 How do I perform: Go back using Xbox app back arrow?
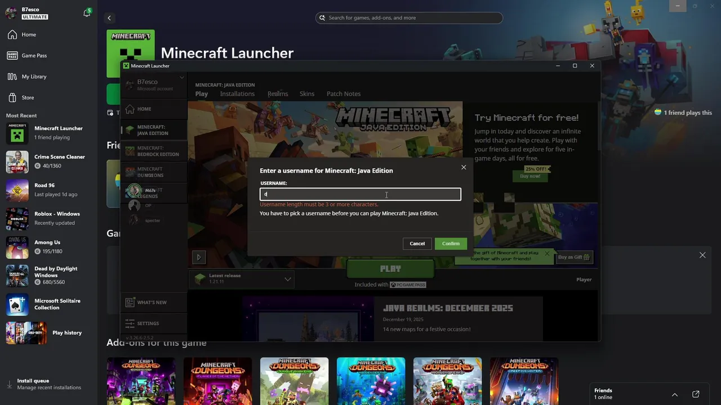(x=110, y=18)
